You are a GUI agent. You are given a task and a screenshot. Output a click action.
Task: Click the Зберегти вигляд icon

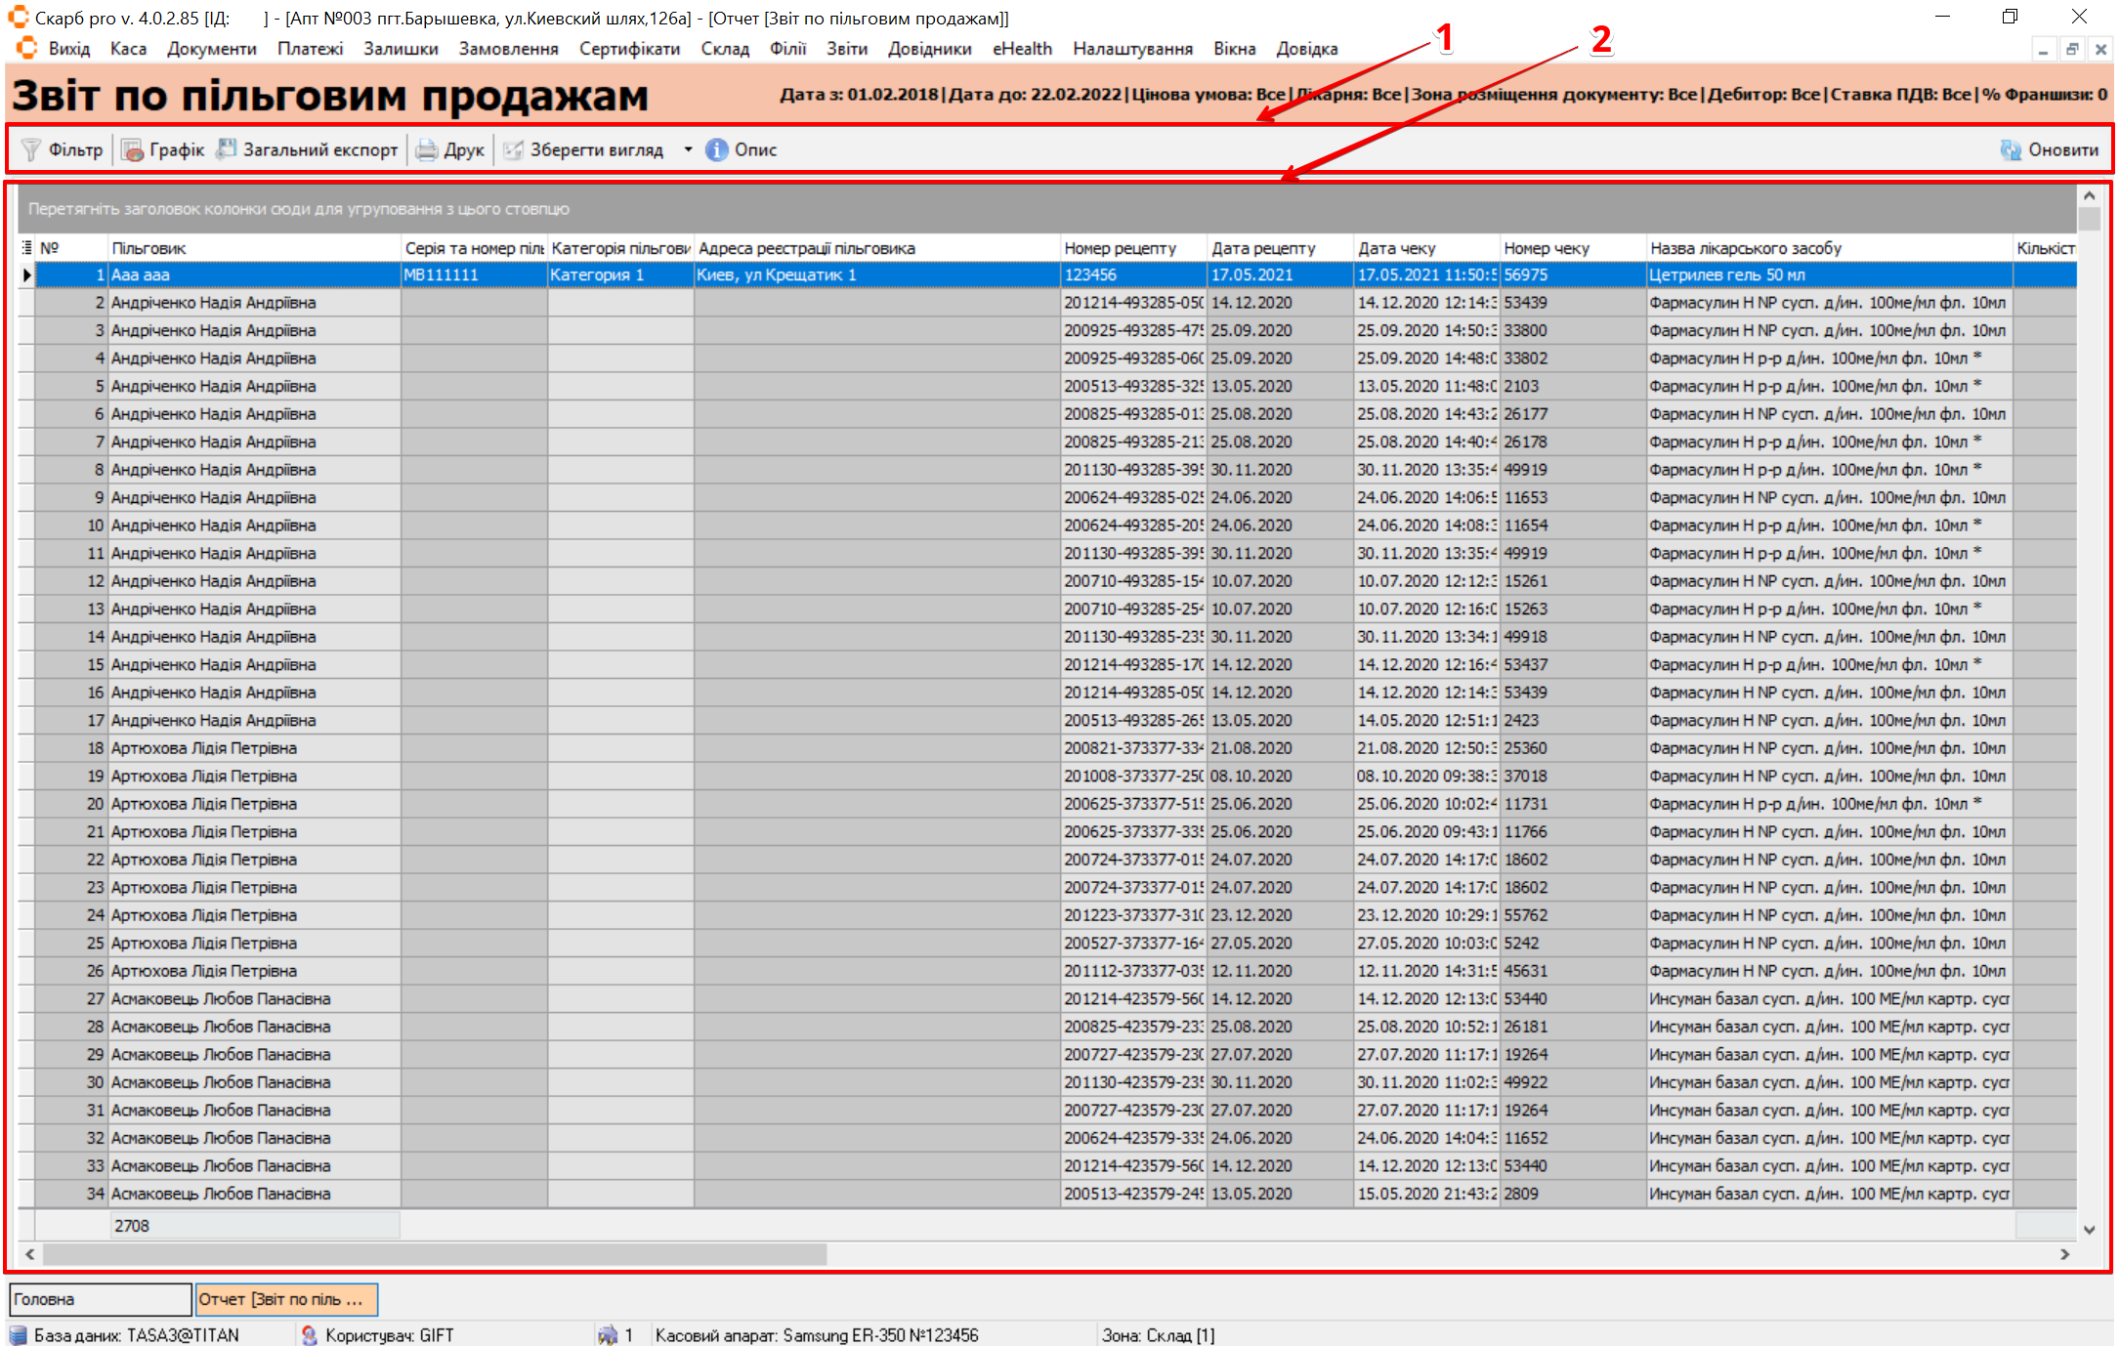click(x=513, y=149)
